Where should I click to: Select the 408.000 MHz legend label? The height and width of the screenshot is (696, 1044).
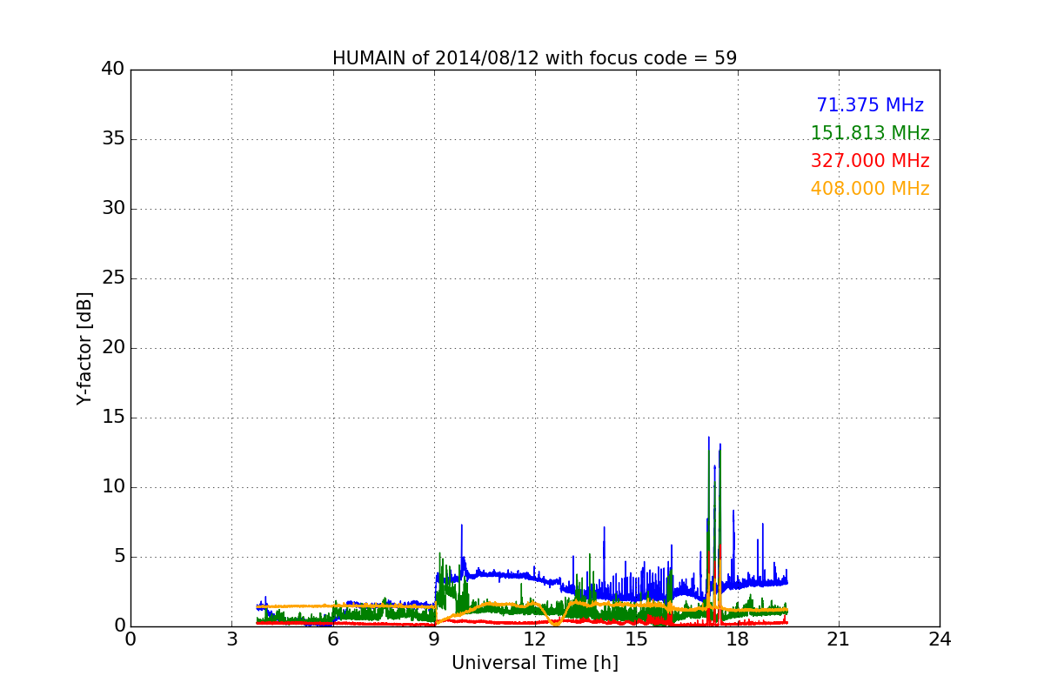pos(870,189)
